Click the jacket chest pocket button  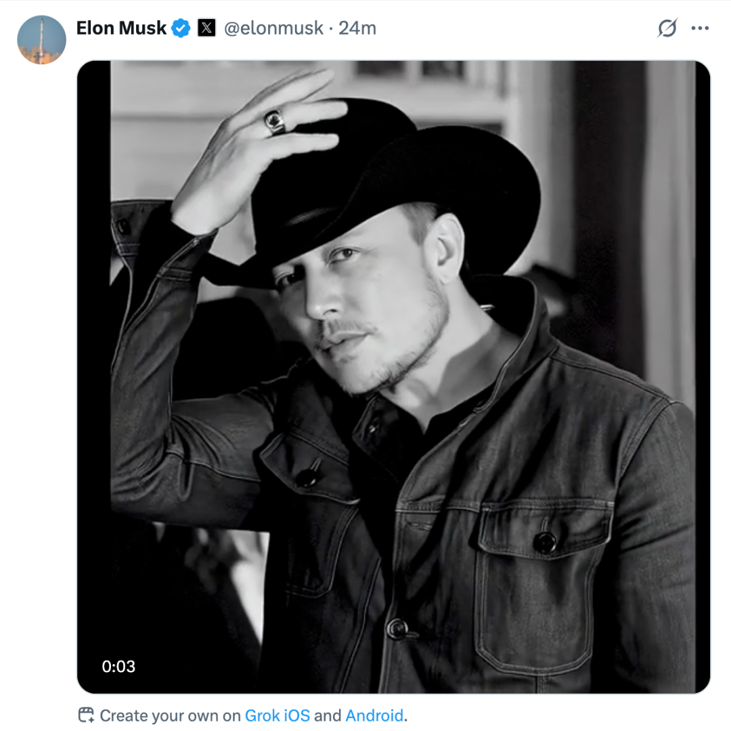544,541
